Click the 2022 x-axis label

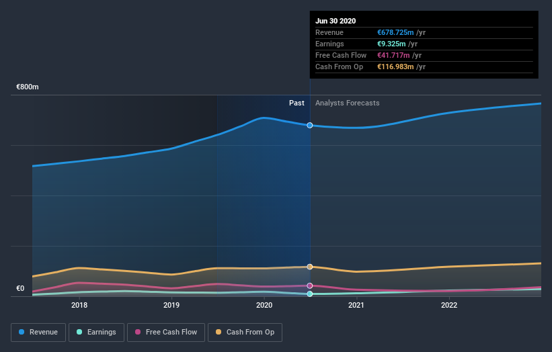pyautogui.click(x=449, y=305)
